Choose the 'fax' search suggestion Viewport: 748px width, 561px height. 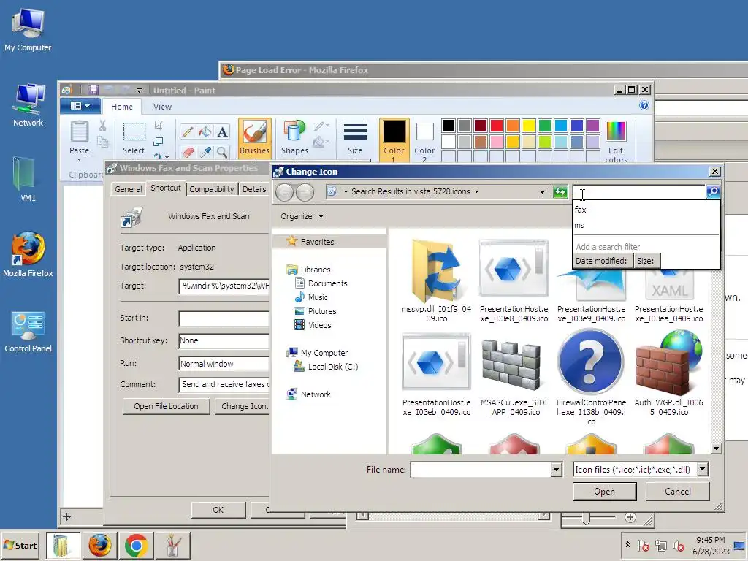[x=646, y=210]
